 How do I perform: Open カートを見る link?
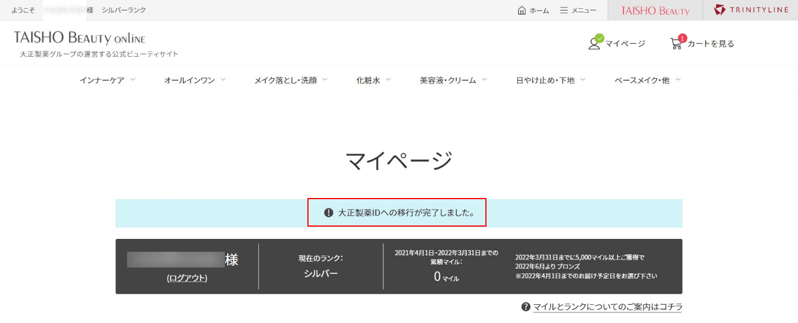click(x=711, y=43)
